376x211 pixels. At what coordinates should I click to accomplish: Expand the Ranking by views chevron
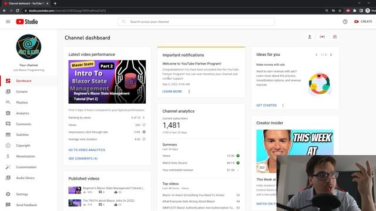pos(143,117)
